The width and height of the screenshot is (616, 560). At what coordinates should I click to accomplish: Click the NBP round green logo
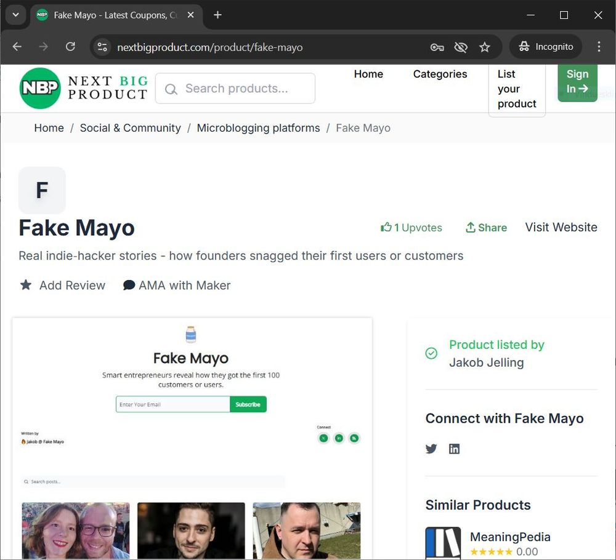tap(40, 88)
